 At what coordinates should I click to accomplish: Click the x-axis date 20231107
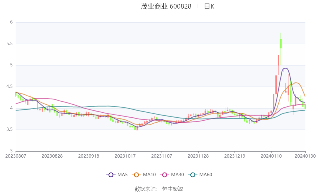pos(162,156)
